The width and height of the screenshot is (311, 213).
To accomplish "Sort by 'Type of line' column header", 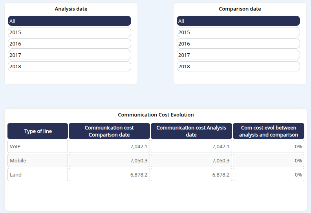I will coord(38,131).
